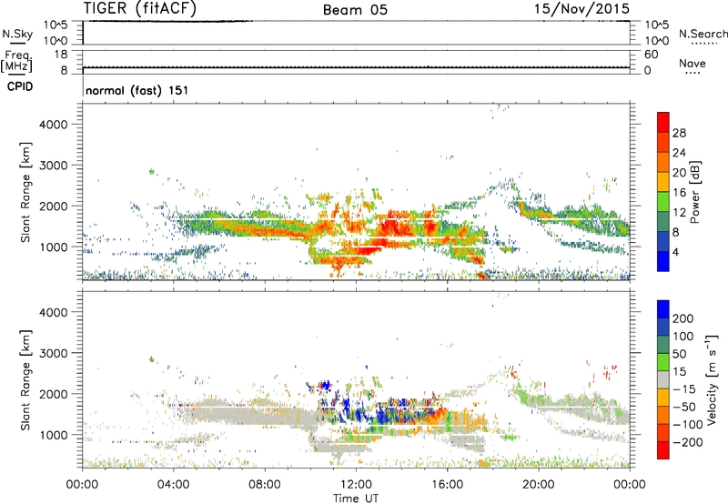Click the -50 label on velocity colorbar
Image resolution: width=728 pixels, height=504 pixels.
684,407
